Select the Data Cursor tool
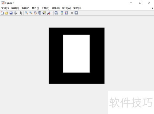The width and height of the screenshot is (154, 114). (x=44, y=13)
